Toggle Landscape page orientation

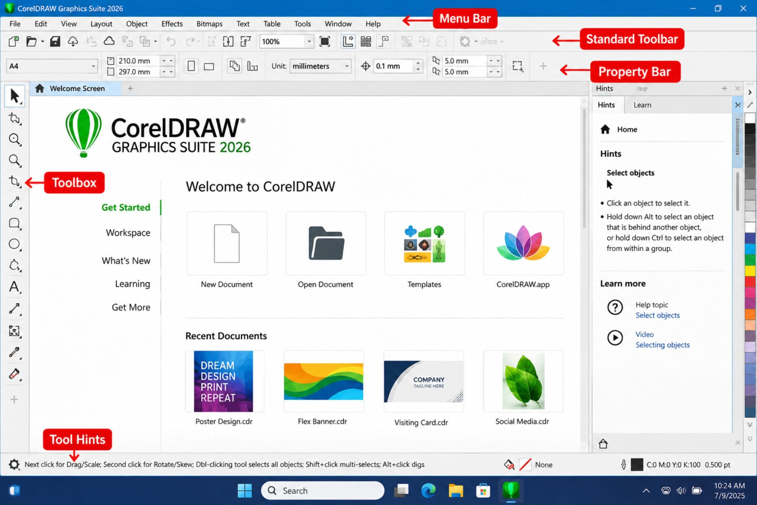tap(209, 66)
